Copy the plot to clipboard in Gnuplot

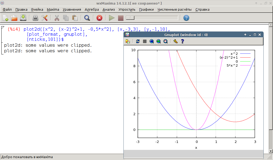coord(128,41)
